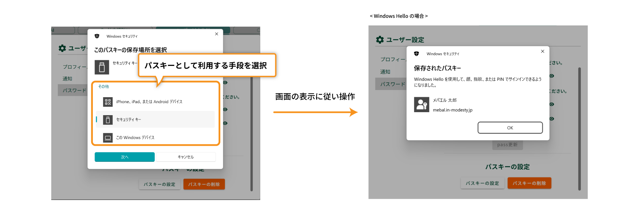
Task: Close the 保存されたパスキー dialog with X
Action: coord(542,51)
